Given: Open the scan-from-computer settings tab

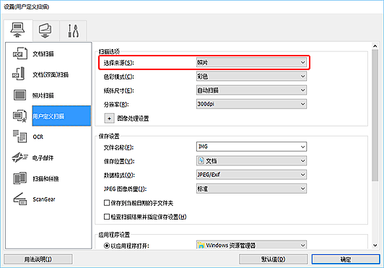Looking at the screenshot, I should click(18, 30).
